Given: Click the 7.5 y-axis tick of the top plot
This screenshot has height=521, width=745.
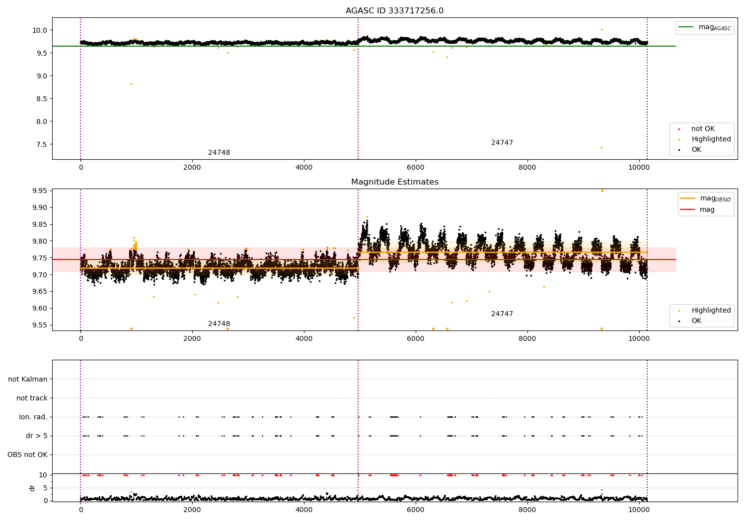Looking at the screenshot, I should [41, 144].
